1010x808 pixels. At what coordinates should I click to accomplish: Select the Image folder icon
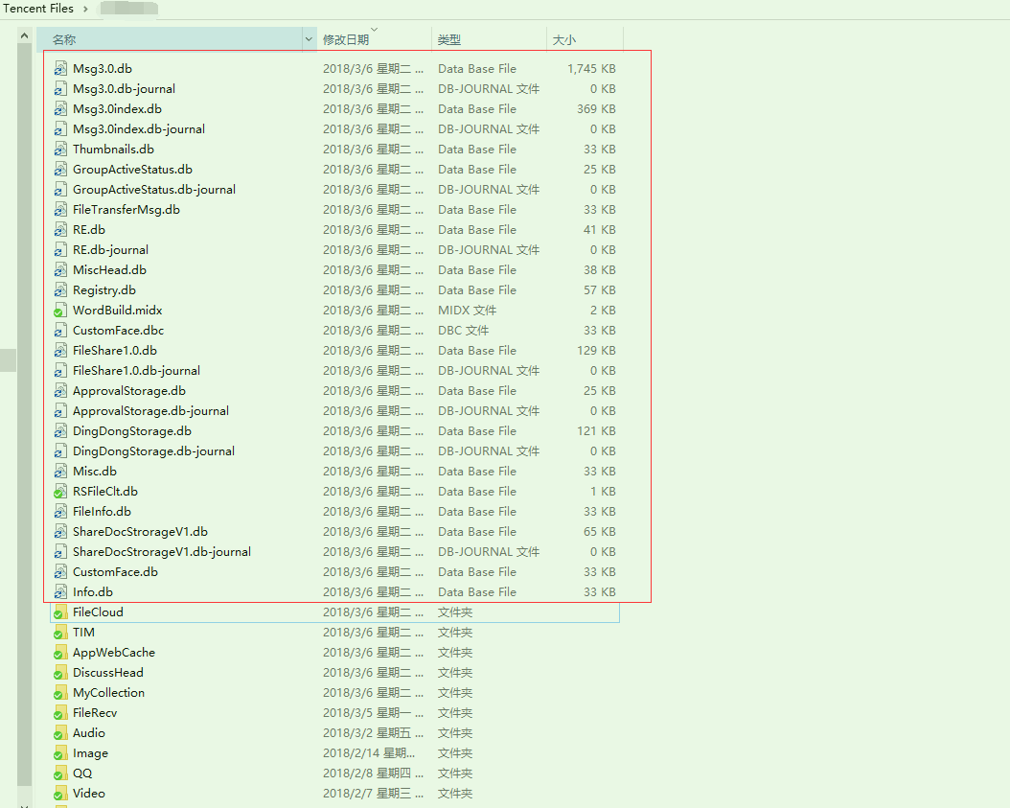pyautogui.click(x=60, y=753)
